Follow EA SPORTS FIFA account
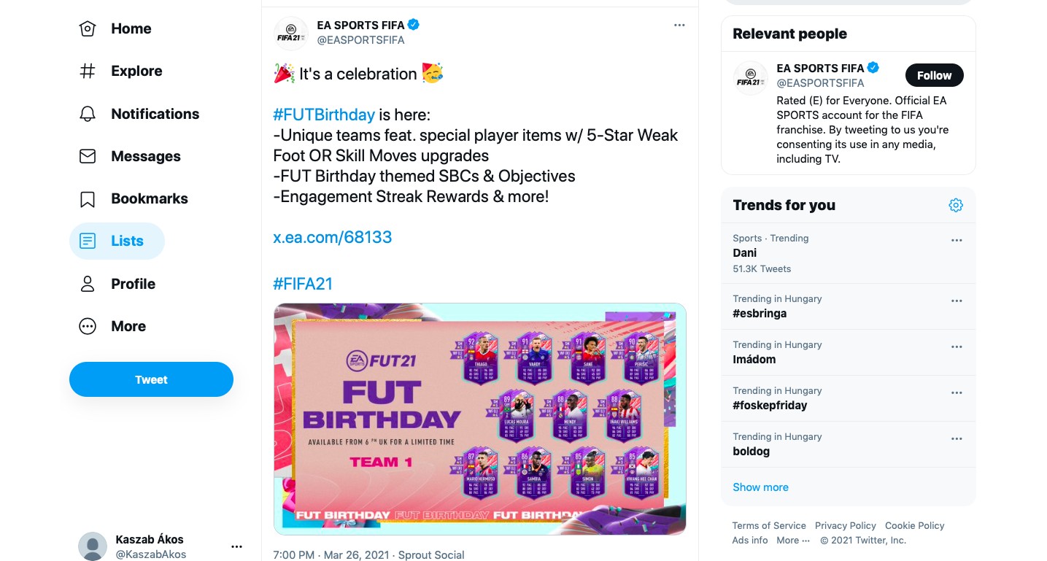This screenshot has height=561, width=1047. point(934,75)
